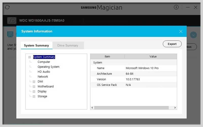Image resolution: width=203 pixels, height=127 pixels.
Task: Click the Architecture row label
Action: pyautogui.click(x=104, y=74)
